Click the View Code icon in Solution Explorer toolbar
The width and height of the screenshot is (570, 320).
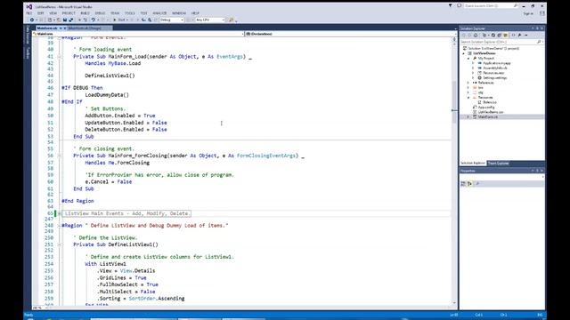click(x=513, y=36)
